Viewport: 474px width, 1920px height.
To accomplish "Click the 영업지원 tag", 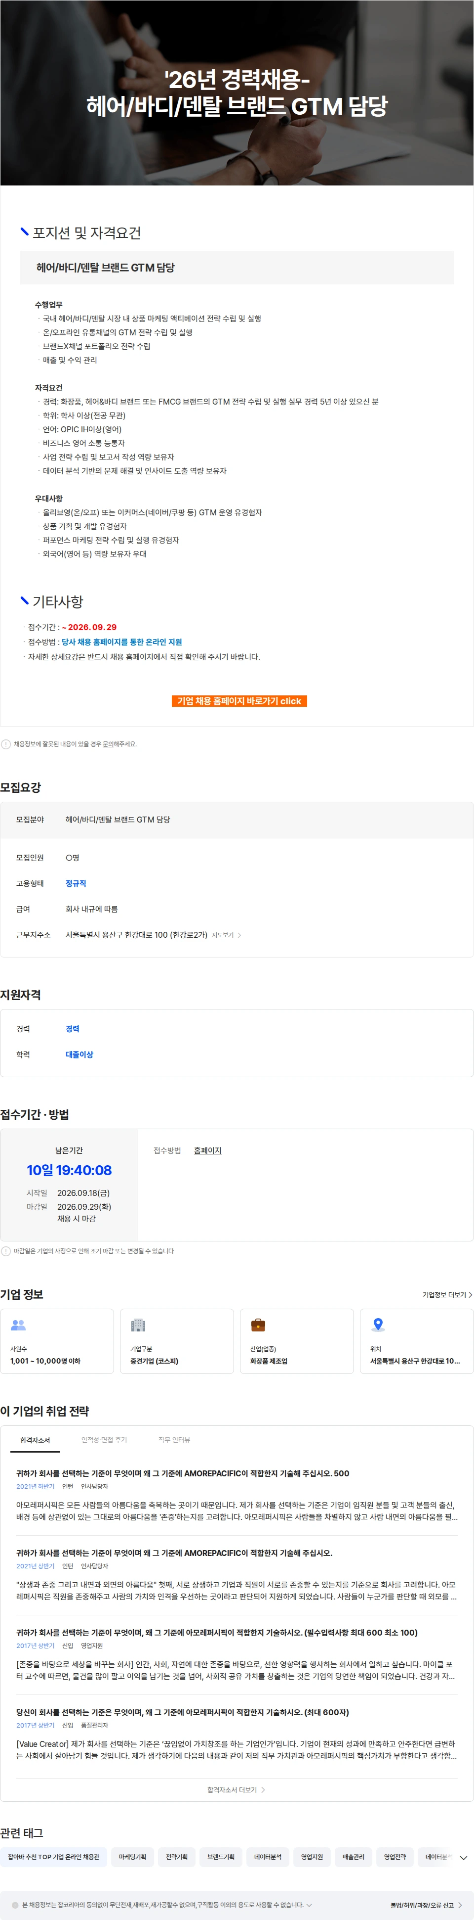I will [312, 1857].
